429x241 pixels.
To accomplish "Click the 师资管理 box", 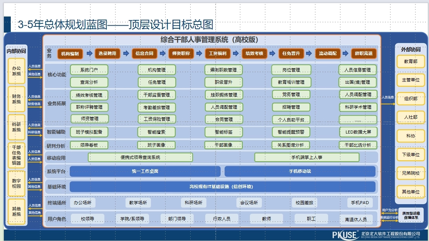I will [90, 119].
